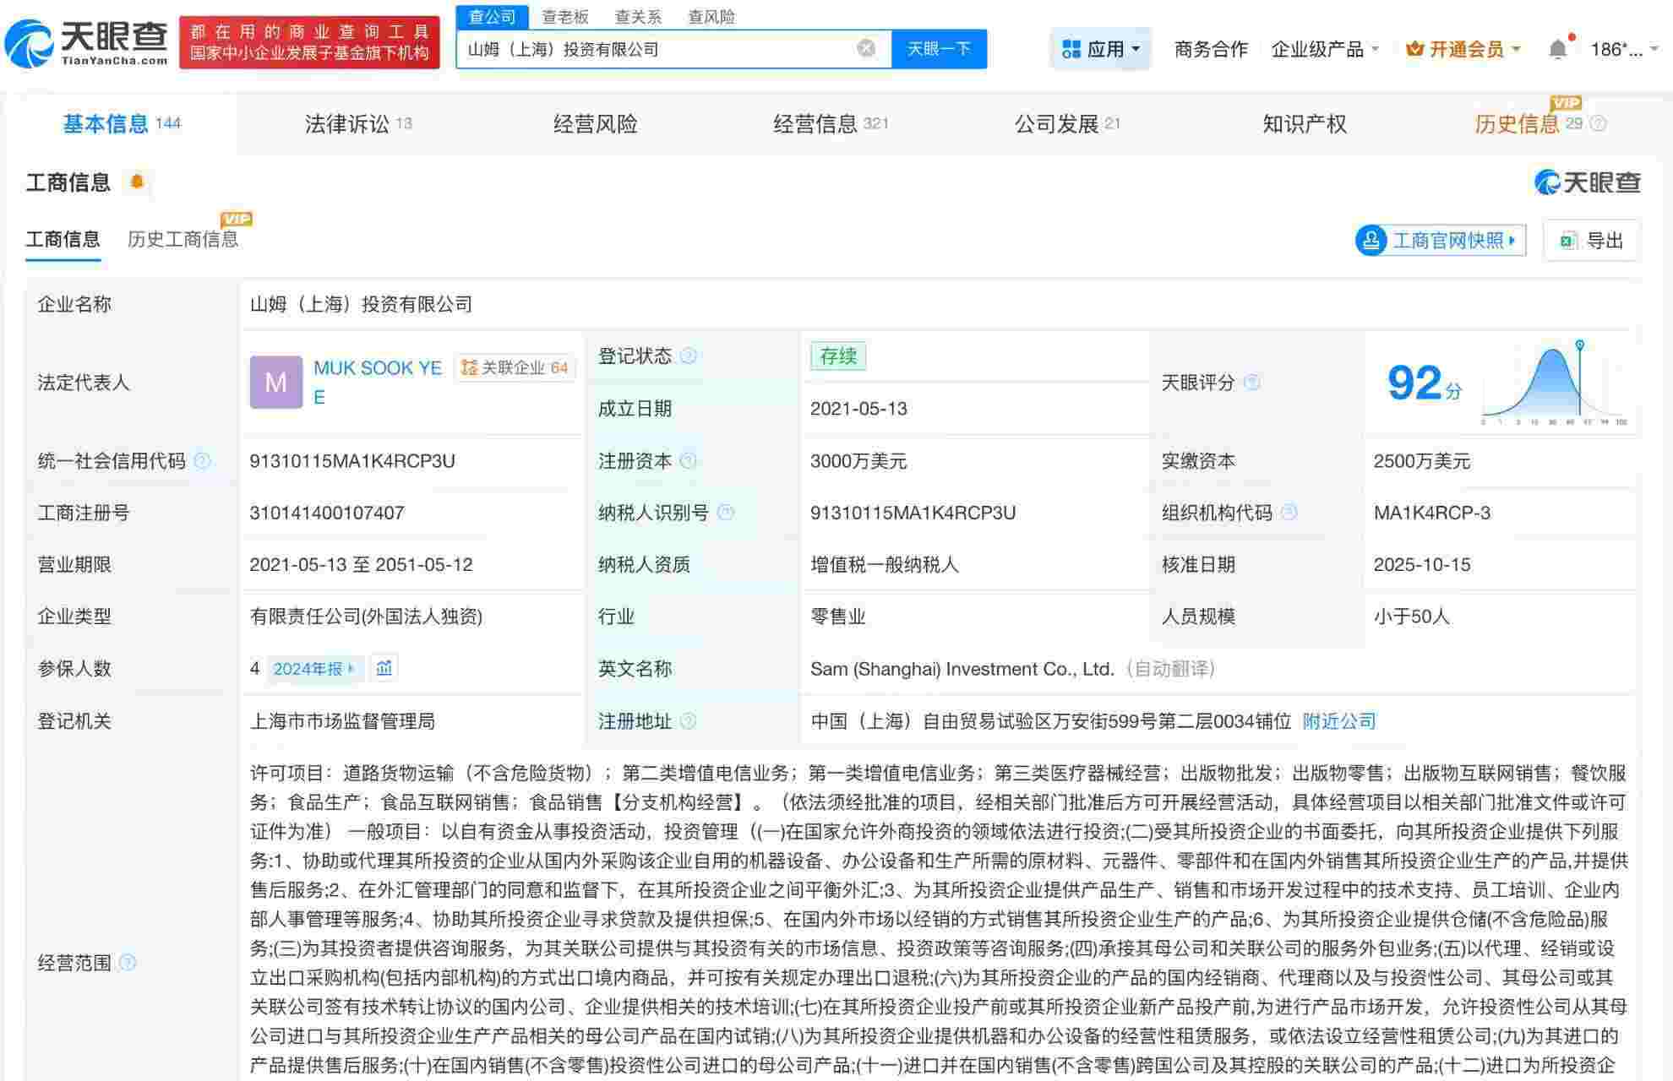1673x1081 pixels.
Task: Click the bell icon beside 工商信息 header
Action: coord(137,181)
